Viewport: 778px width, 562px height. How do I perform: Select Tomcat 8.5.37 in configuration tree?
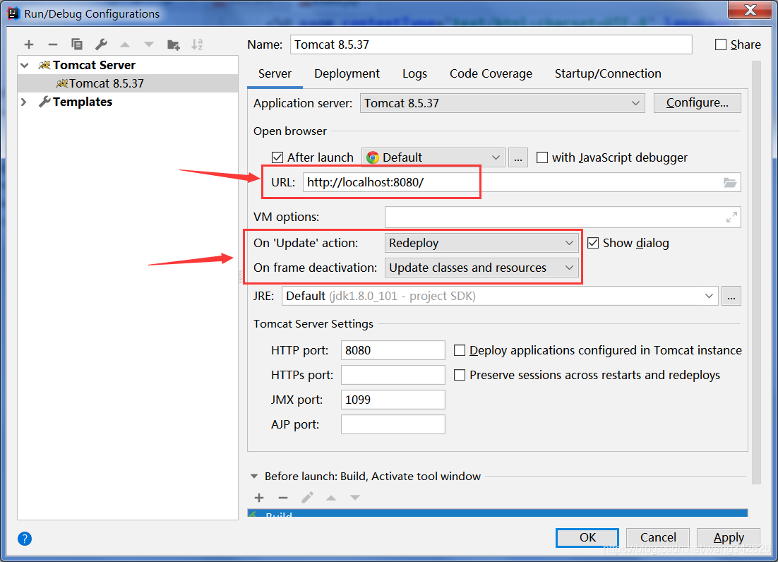pos(128,83)
